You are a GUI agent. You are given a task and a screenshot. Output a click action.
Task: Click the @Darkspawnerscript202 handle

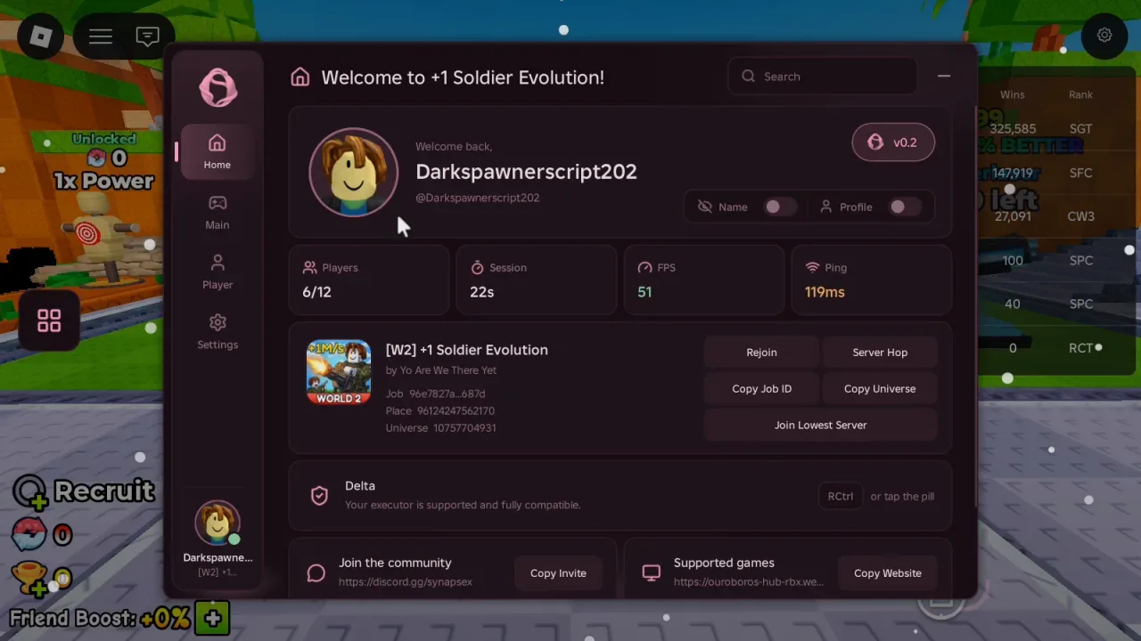pyautogui.click(x=478, y=198)
